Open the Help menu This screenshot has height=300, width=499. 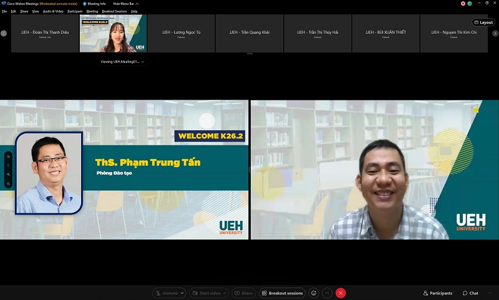pyautogui.click(x=134, y=11)
